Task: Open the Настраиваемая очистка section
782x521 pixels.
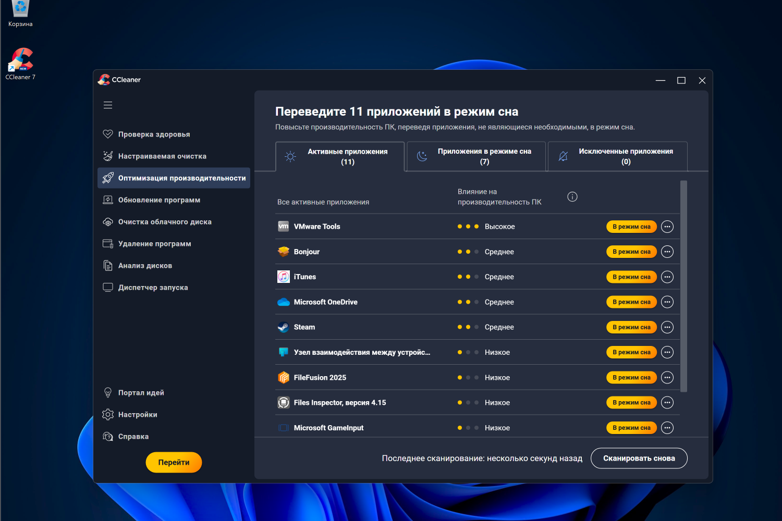Action: pos(174,156)
